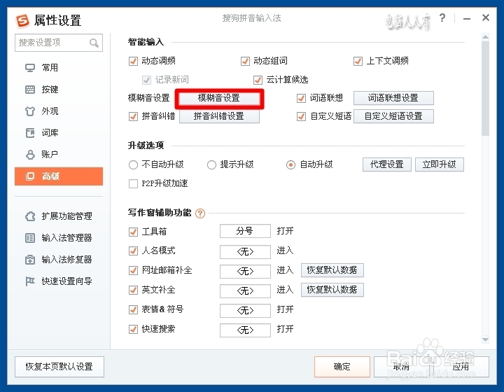The image size is (504, 392).
Task: Go to the 词库 settings page
Action: pyautogui.click(x=59, y=133)
